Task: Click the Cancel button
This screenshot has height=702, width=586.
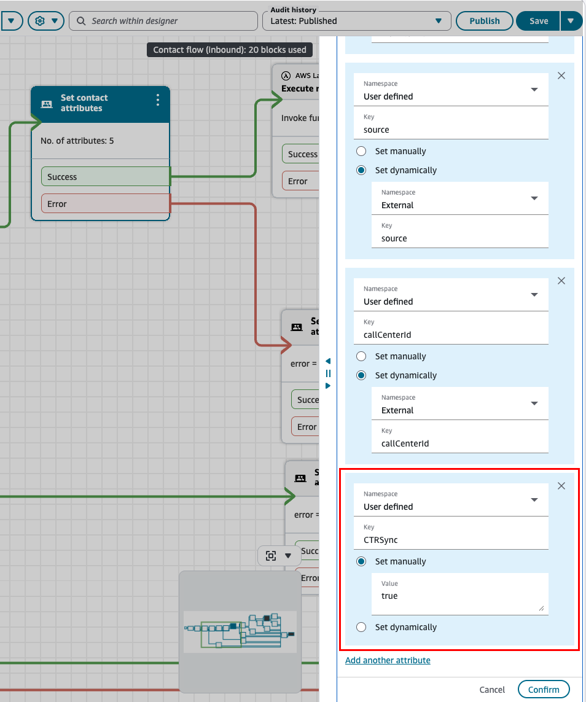Action: click(492, 690)
